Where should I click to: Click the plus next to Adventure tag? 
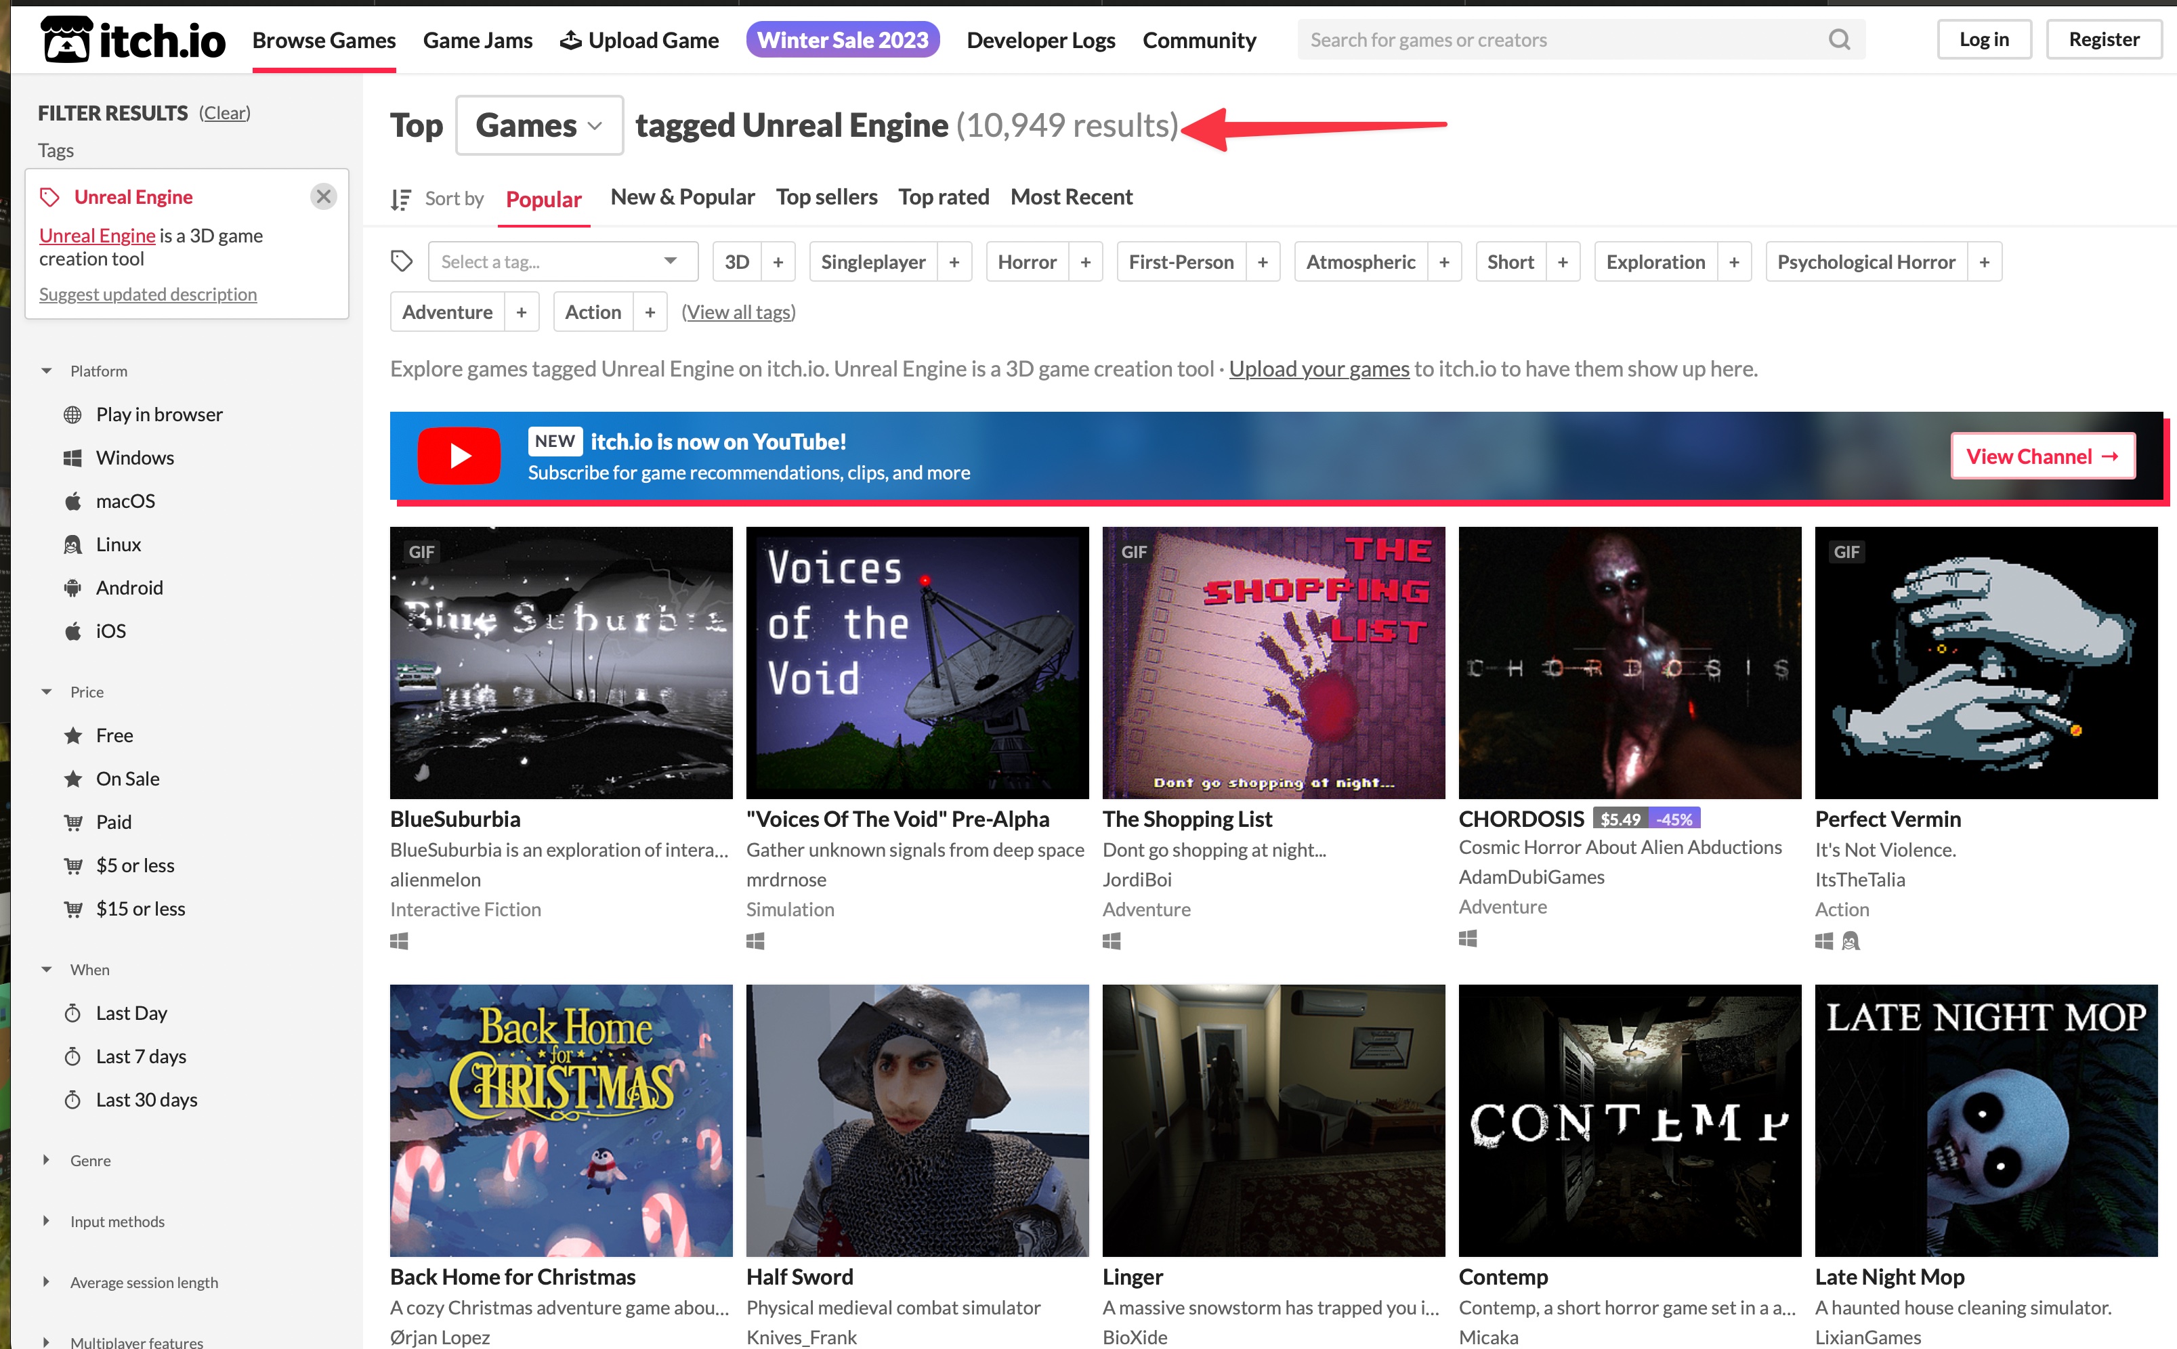[521, 312]
